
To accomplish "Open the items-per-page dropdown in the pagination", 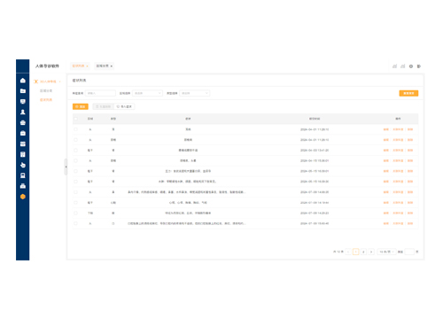I will (x=386, y=252).
